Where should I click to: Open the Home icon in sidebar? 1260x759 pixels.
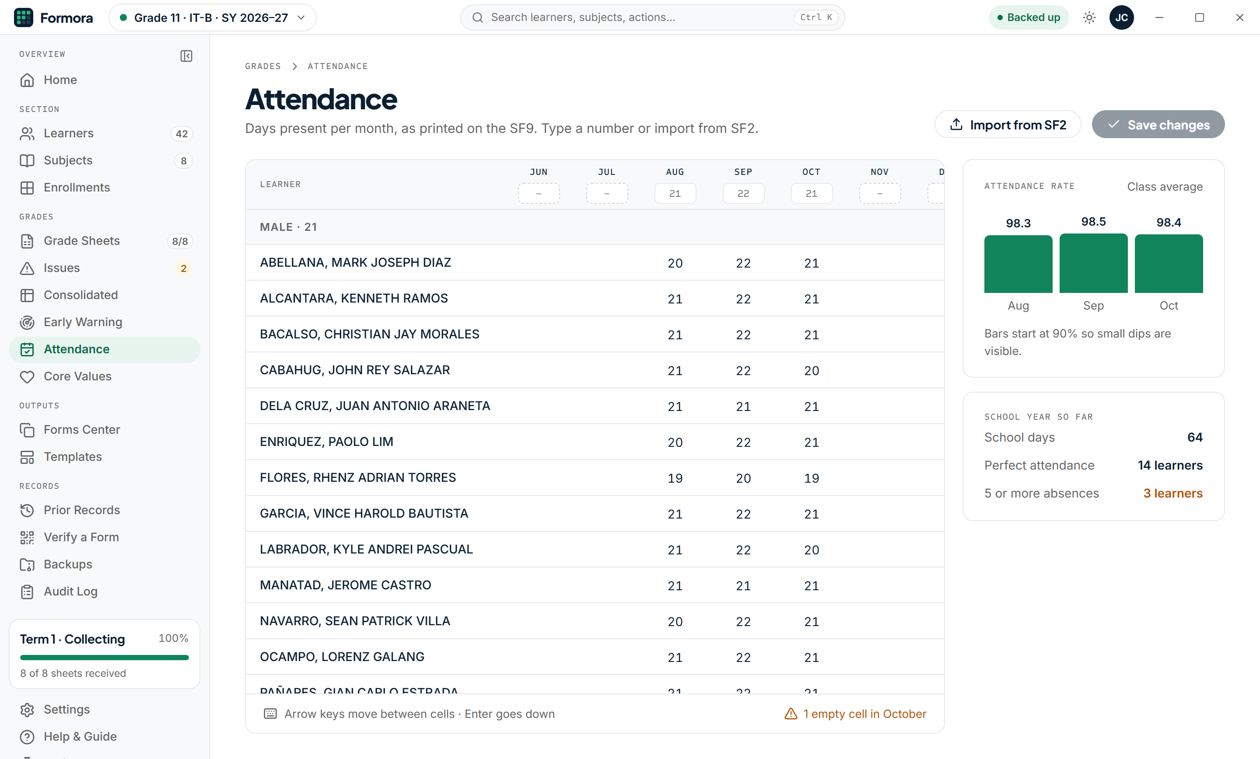click(x=27, y=80)
